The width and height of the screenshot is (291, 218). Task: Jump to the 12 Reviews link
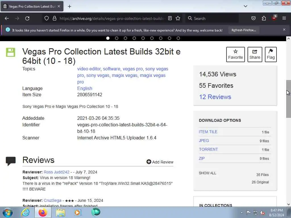(x=215, y=97)
